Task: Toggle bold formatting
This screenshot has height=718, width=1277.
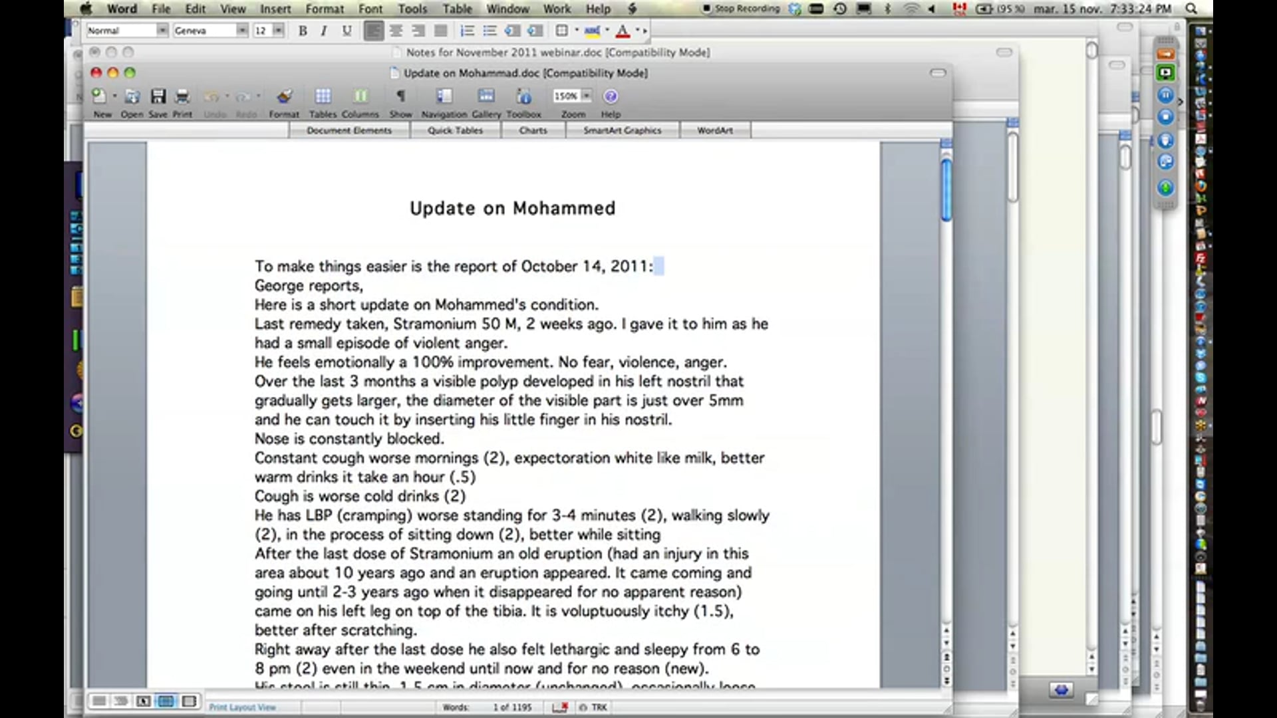Action: [x=303, y=31]
